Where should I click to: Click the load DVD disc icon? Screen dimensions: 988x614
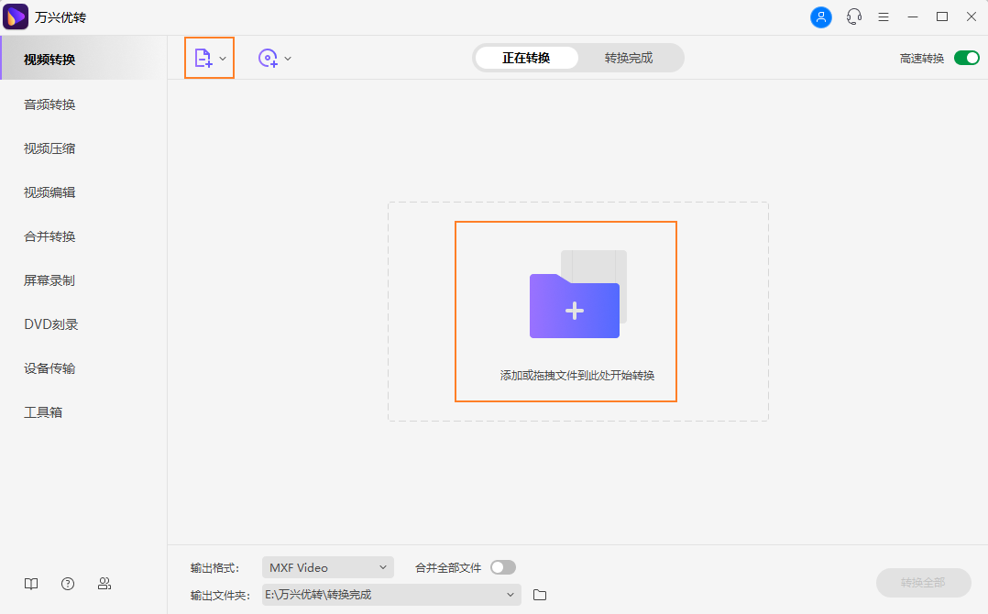[268, 57]
